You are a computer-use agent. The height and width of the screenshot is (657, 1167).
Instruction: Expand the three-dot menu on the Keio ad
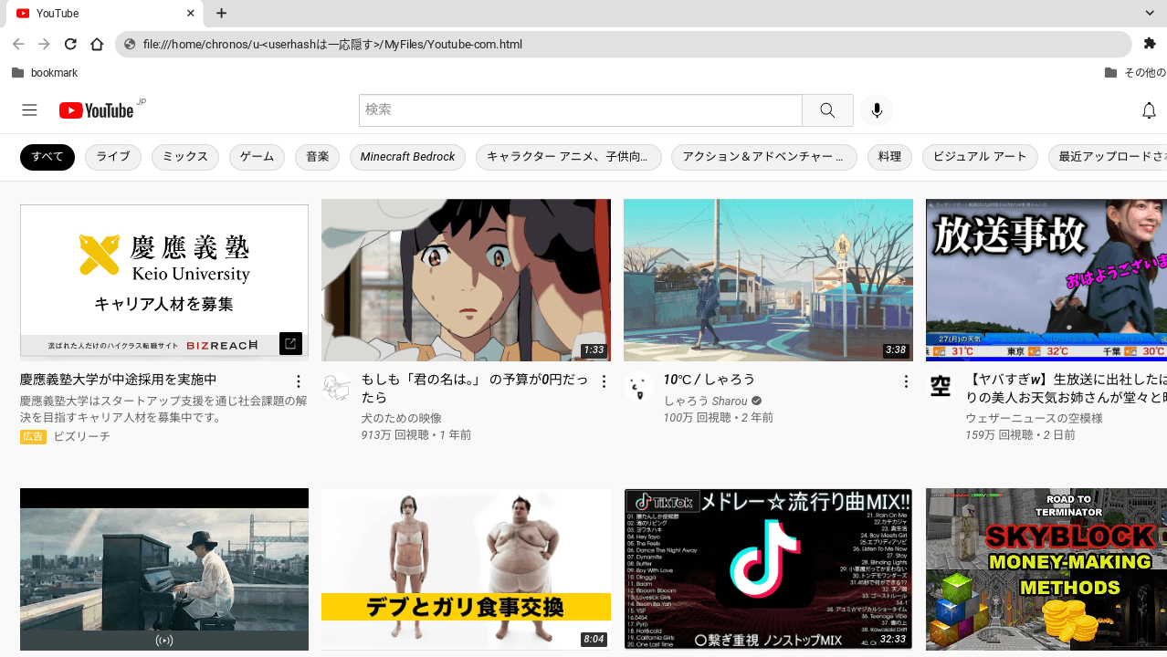point(299,381)
